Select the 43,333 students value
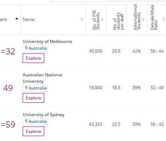The height and width of the screenshot is (141, 166). (x=96, y=124)
